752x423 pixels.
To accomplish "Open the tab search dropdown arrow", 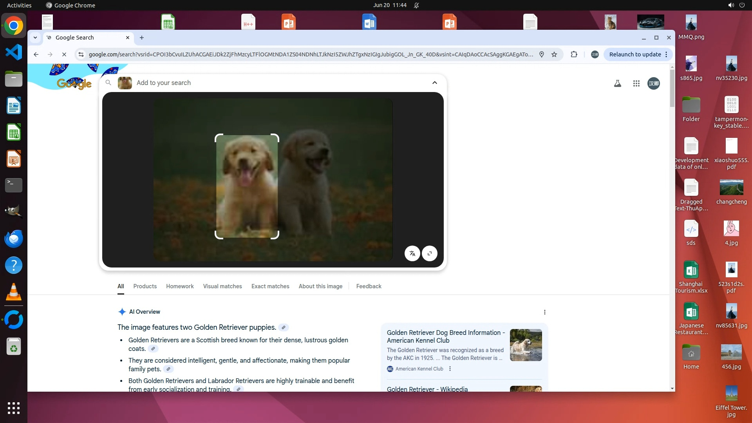I will pyautogui.click(x=35, y=38).
